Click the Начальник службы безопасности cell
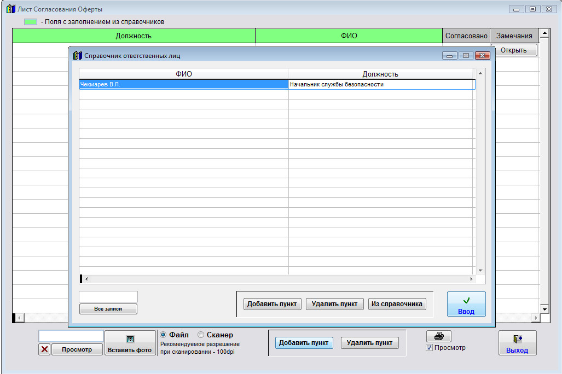Viewport: 562px width, 374px height. [382, 84]
